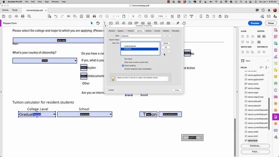Expand the More options dropdown in right panel
This screenshot has width=279, height=157.
click(x=268, y=61)
